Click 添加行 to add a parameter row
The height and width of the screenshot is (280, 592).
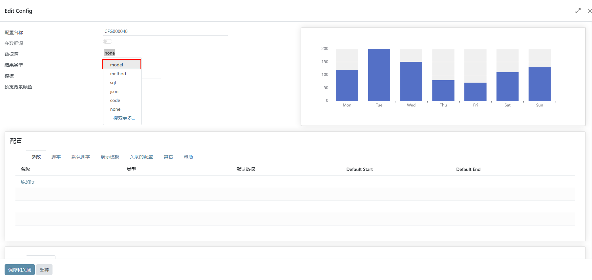(28, 182)
